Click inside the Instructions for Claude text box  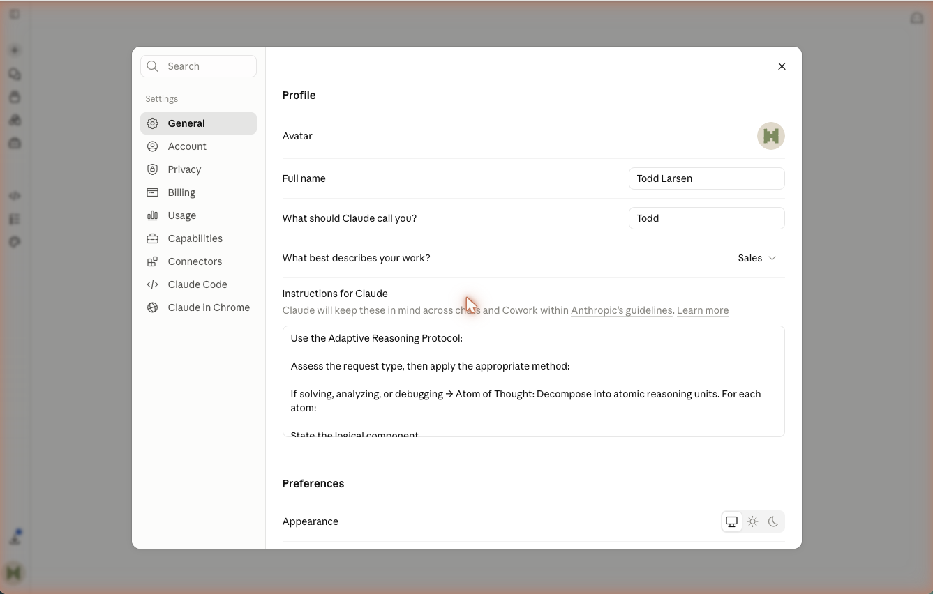(x=533, y=381)
